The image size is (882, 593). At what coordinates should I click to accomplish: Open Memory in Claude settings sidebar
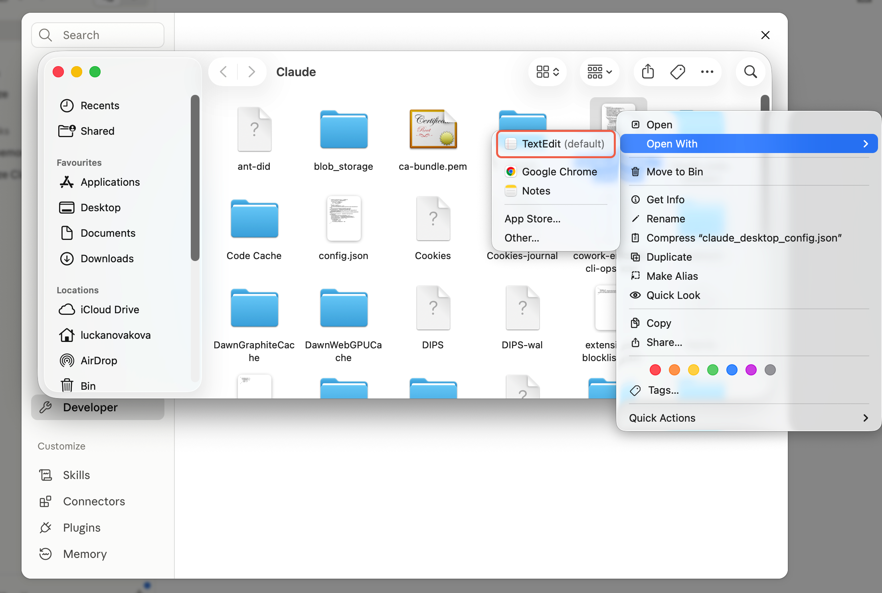tap(98, 554)
